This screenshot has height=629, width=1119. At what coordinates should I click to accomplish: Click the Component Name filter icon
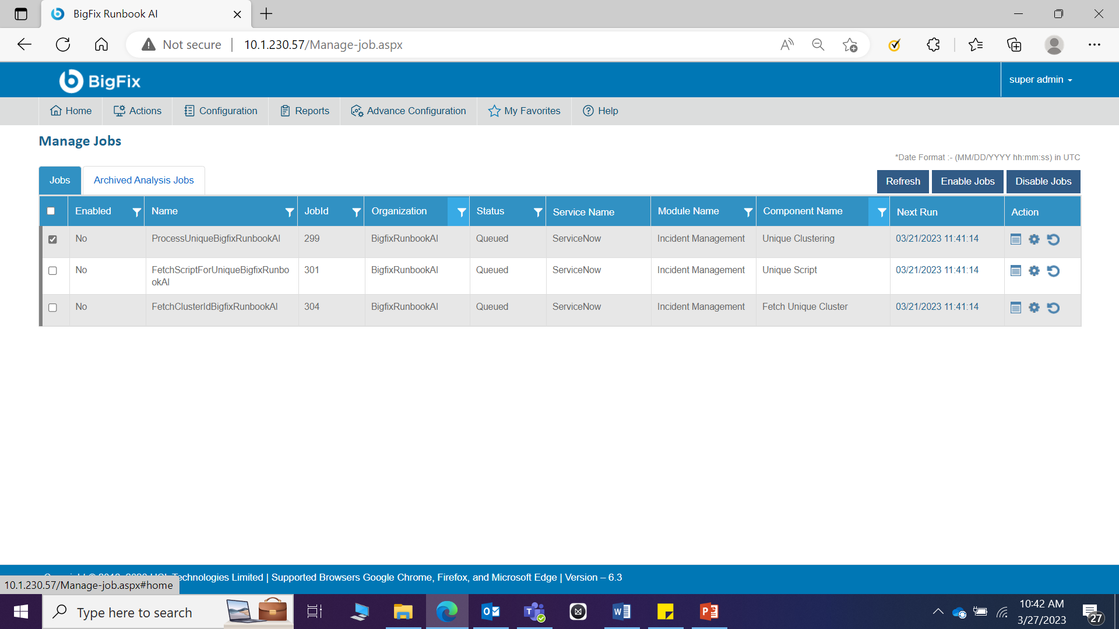[882, 213]
